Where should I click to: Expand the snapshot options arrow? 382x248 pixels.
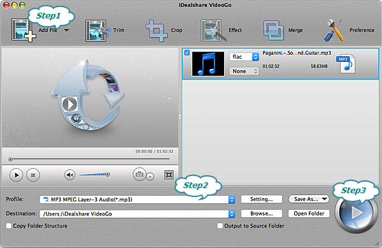tap(150, 177)
